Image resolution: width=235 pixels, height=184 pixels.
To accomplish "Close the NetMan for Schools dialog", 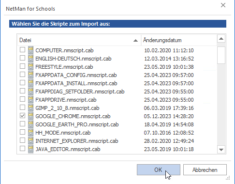I will (223, 5).
